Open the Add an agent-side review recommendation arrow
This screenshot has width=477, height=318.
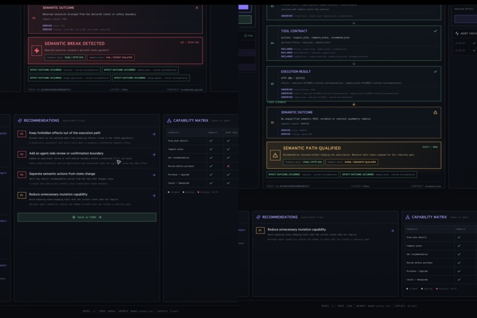154,155
